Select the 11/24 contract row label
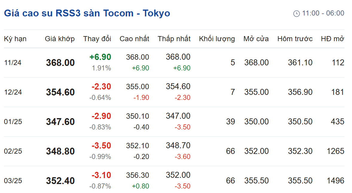The image size is (352, 193). (13, 63)
